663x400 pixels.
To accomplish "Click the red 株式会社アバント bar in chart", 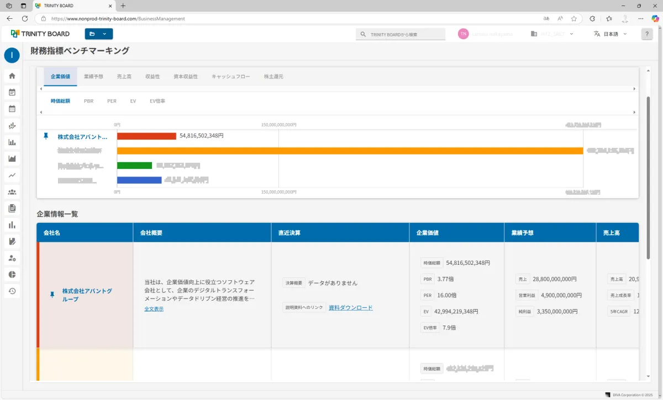I will [x=146, y=136].
